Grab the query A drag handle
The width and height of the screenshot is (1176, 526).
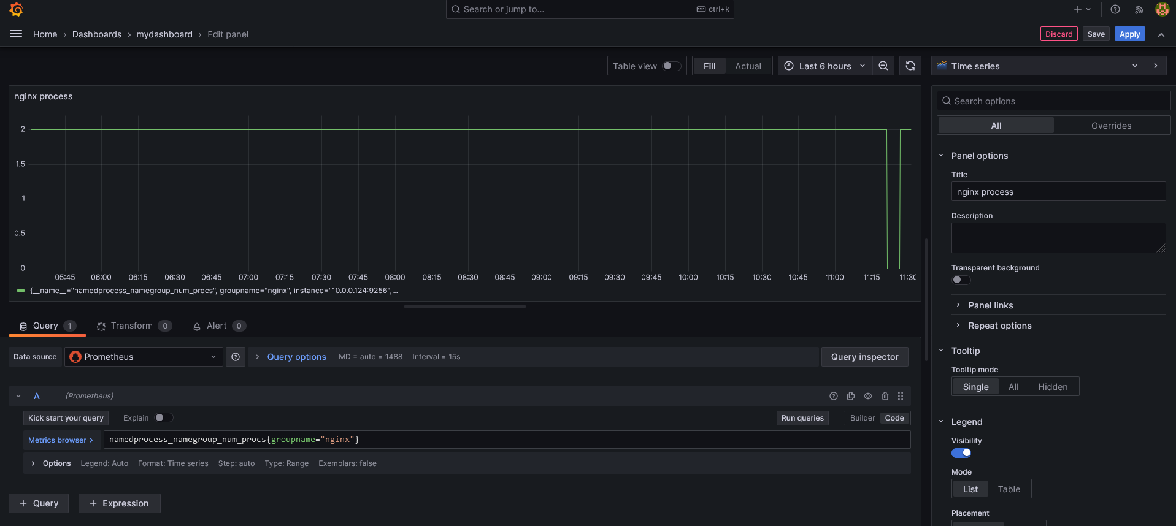pyautogui.click(x=901, y=396)
